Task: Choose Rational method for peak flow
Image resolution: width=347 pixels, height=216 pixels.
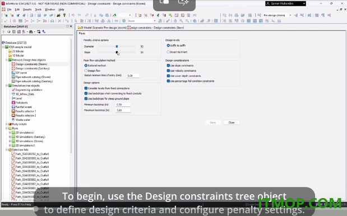Action: [x=86, y=65]
